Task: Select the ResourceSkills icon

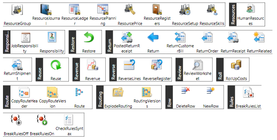Action: point(212,10)
